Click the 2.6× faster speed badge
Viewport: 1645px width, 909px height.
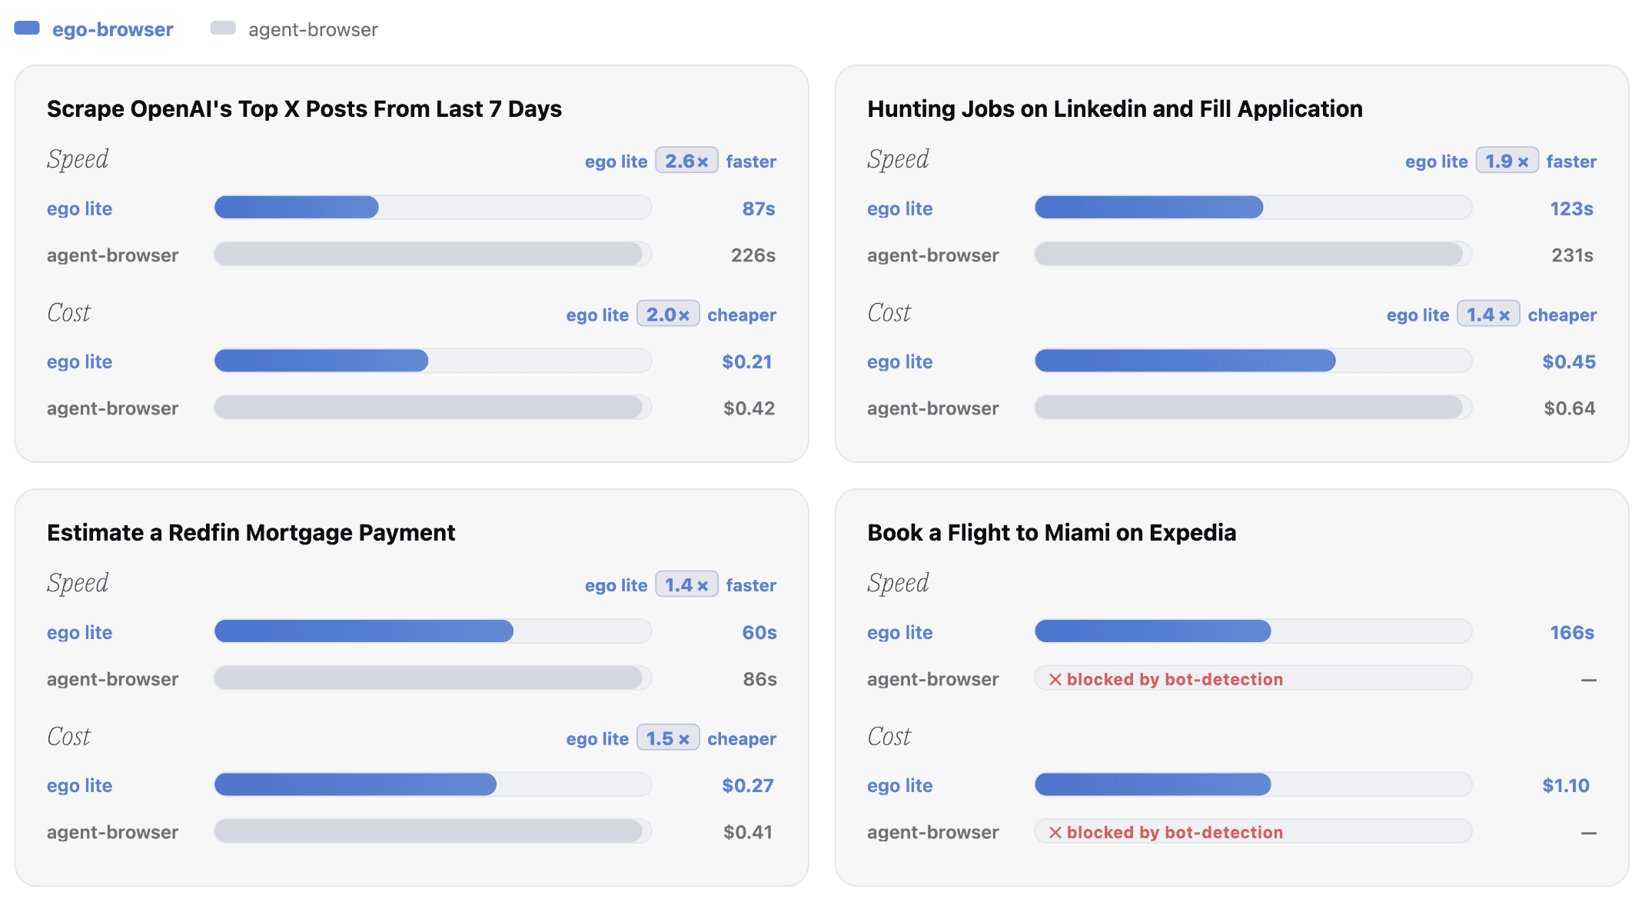point(686,161)
